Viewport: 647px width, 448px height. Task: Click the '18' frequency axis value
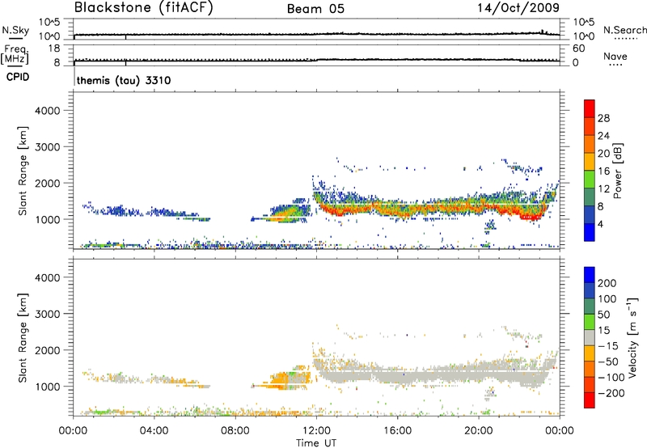[x=54, y=49]
